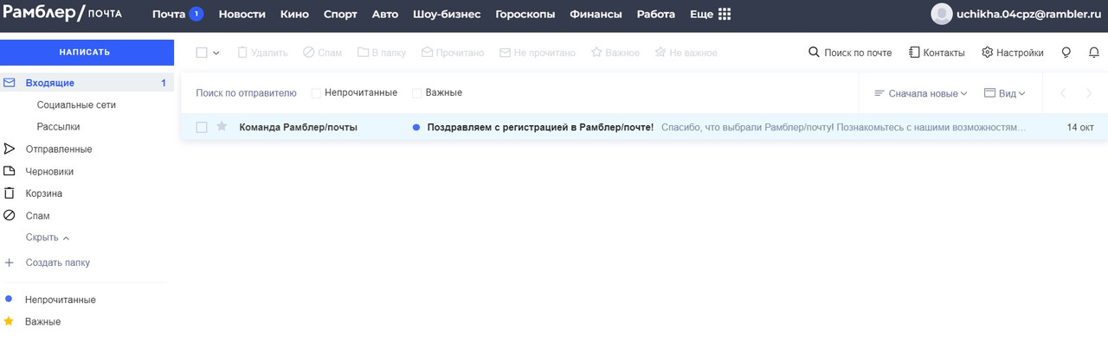Show Непрочитанные messages in the sidebar

coord(61,300)
